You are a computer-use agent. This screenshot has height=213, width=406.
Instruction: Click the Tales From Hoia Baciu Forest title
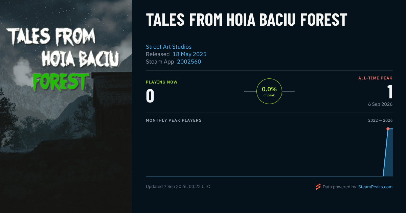(x=247, y=20)
